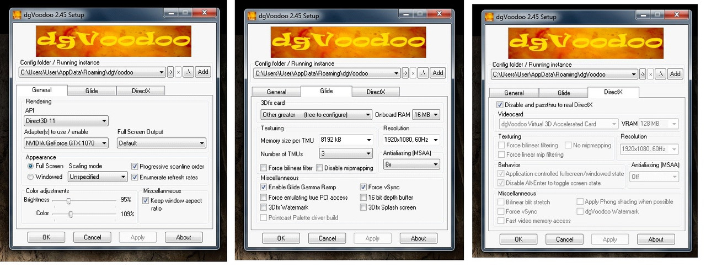Click the '.\' button in the Glide window

tap(422, 73)
